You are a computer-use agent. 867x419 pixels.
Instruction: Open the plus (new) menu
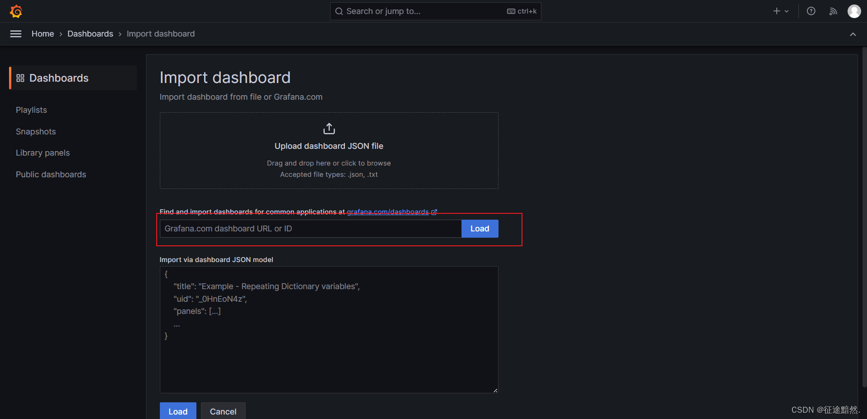pos(781,11)
